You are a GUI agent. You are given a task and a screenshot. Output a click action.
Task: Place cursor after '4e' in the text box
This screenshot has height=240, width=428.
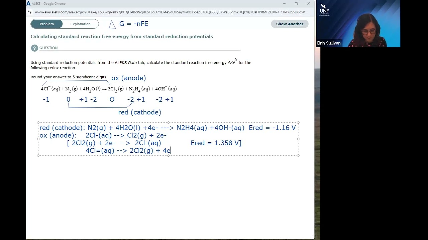pyautogui.click(x=171, y=151)
